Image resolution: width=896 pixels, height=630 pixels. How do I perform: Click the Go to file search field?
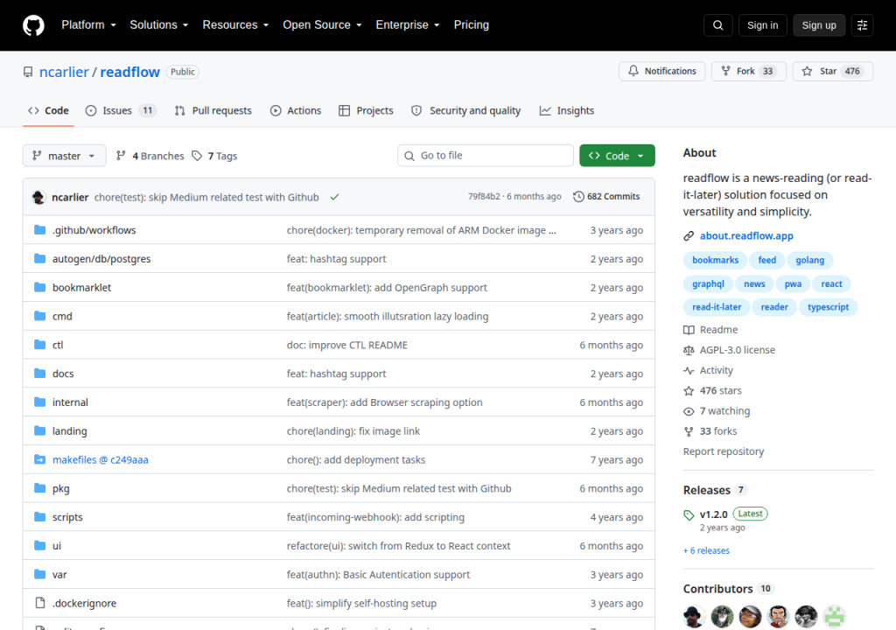(485, 156)
